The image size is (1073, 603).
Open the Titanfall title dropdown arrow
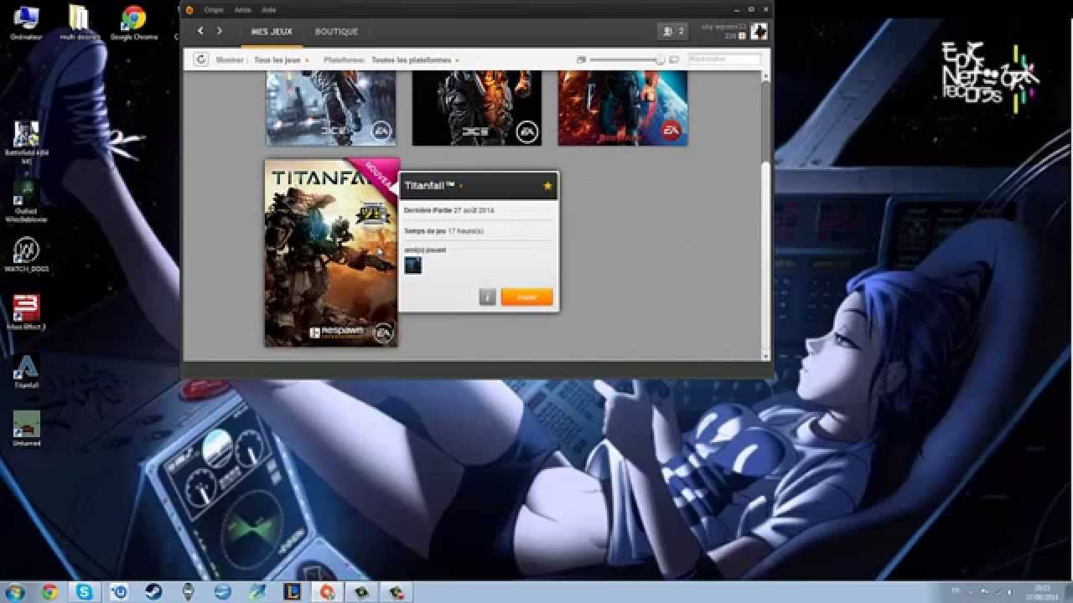click(x=461, y=186)
